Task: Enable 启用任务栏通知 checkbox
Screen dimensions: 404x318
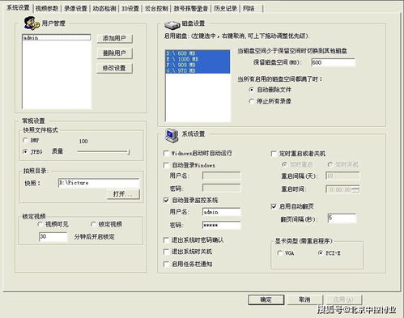Action: (x=167, y=264)
